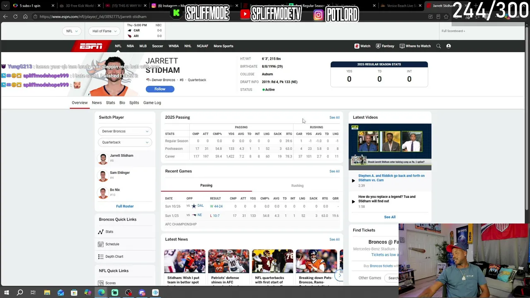The image size is (530, 298).
Task: Open the user profile icon
Action: [448, 46]
